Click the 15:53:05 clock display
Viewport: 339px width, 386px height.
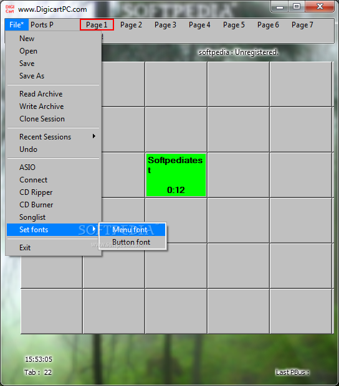pyautogui.click(x=39, y=359)
